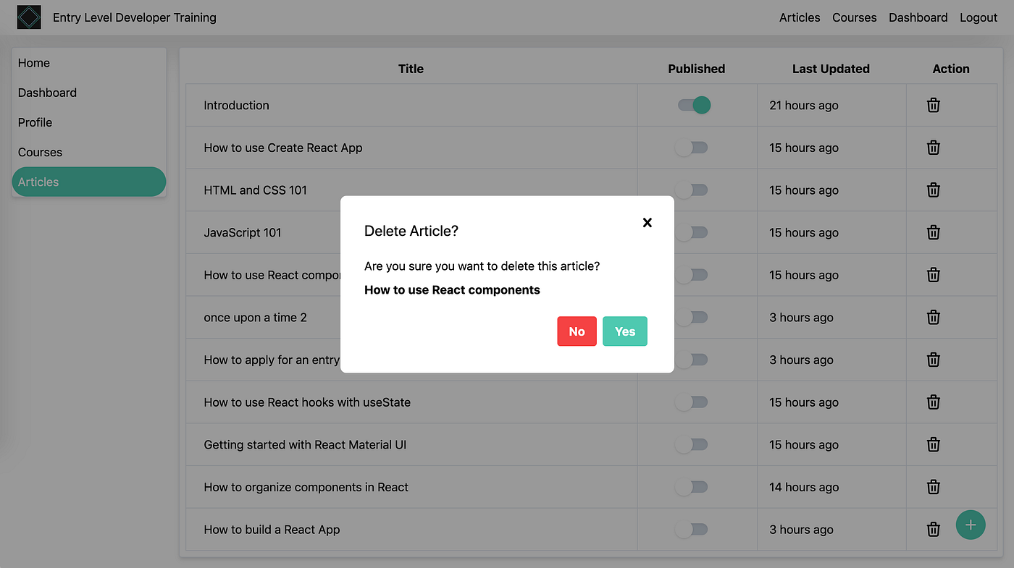Open Dashboard from the top navigation bar
Viewport: 1014px width, 568px height.
918,17
